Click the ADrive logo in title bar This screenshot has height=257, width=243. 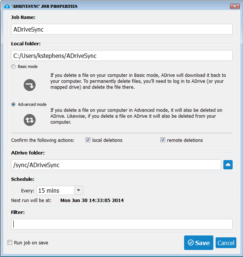pyautogui.click(x=6, y=6)
